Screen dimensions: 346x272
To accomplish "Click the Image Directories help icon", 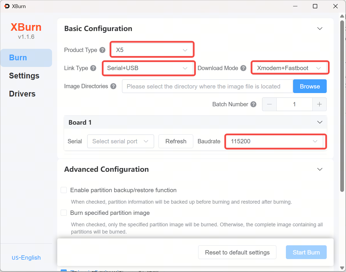I will [113, 86].
